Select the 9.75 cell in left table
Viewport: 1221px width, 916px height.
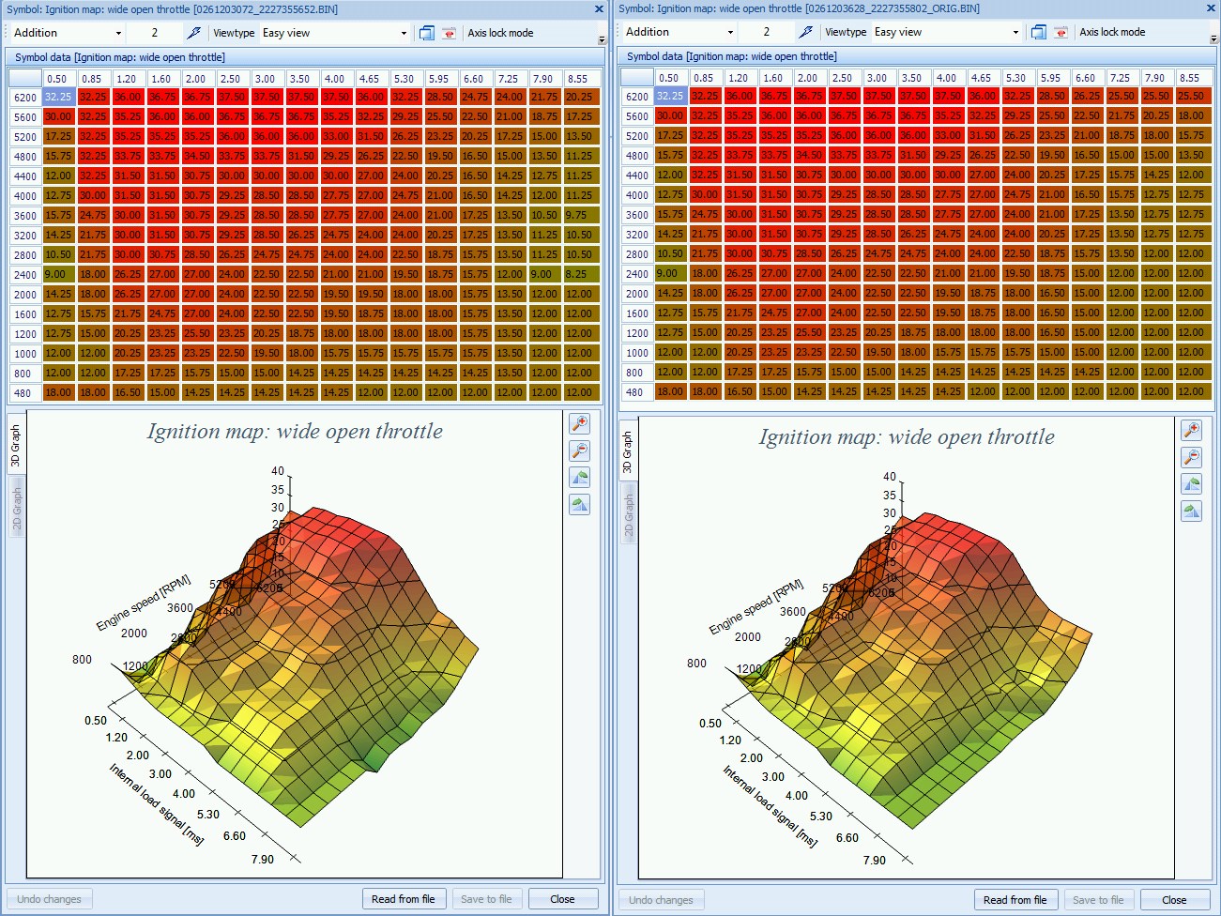coord(578,215)
